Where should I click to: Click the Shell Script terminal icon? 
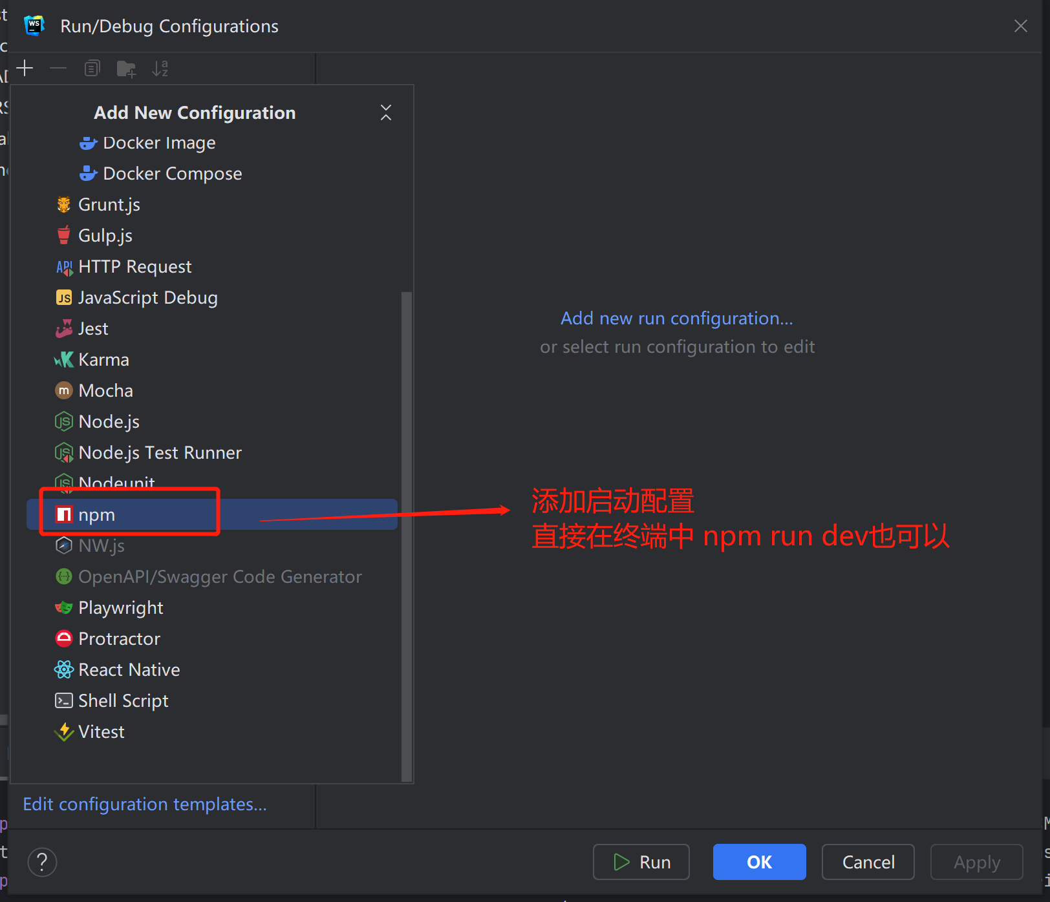point(63,700)
